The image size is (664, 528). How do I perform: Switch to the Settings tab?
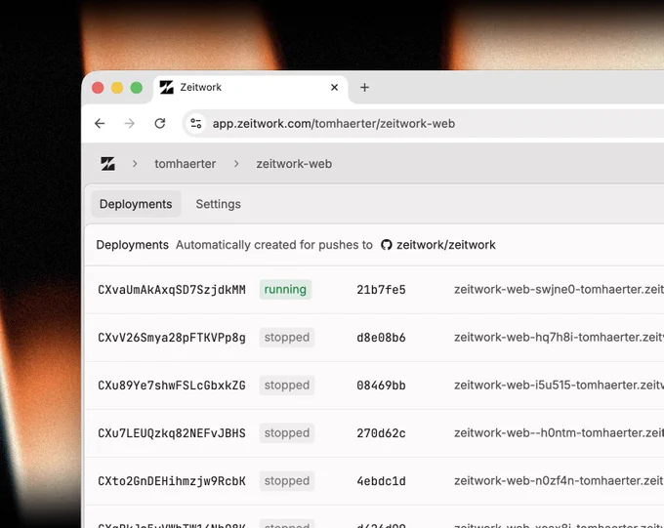coord(218,204)
